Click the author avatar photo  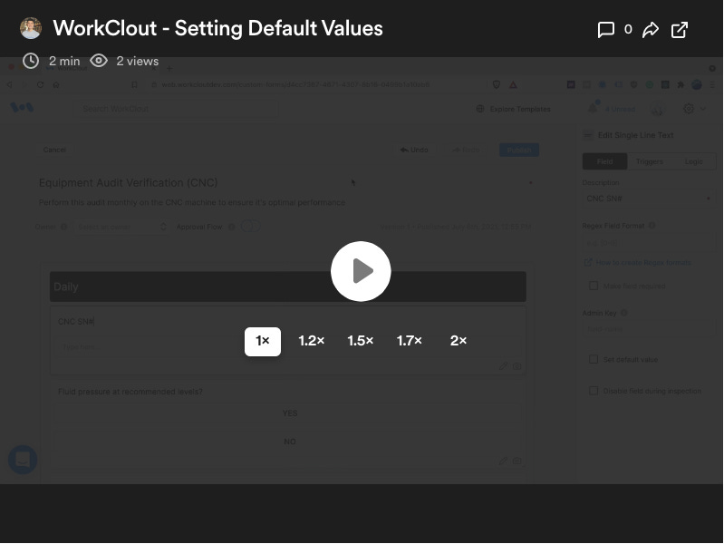click(x=31, y=28)
